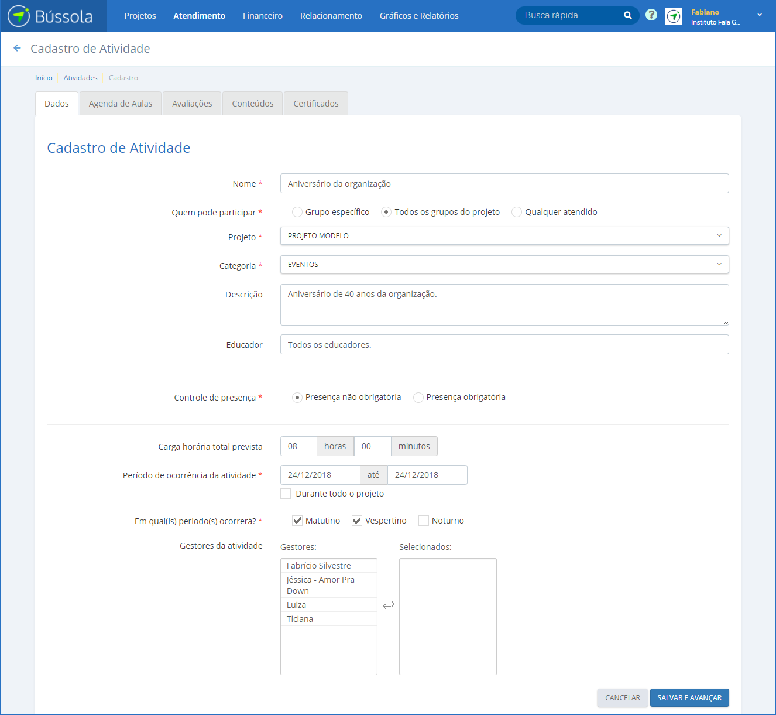776x715 pixels.
Task: Open the Financeiro menu
Action: tap(262, 16)
